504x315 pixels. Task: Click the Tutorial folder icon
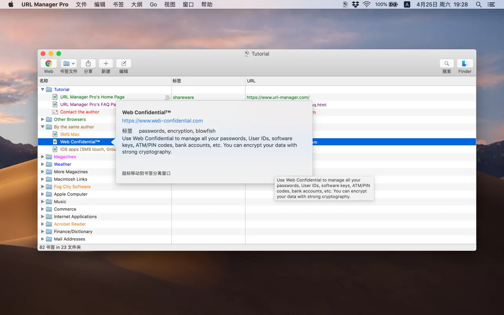click(x=49, y=89)
